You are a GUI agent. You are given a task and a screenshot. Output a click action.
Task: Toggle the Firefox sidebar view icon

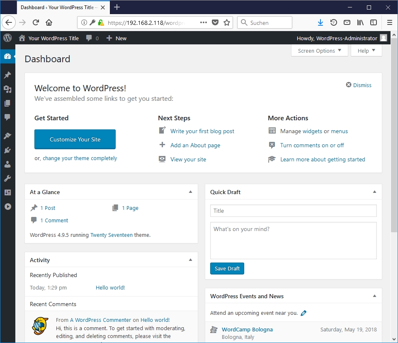tap(374, 22)
